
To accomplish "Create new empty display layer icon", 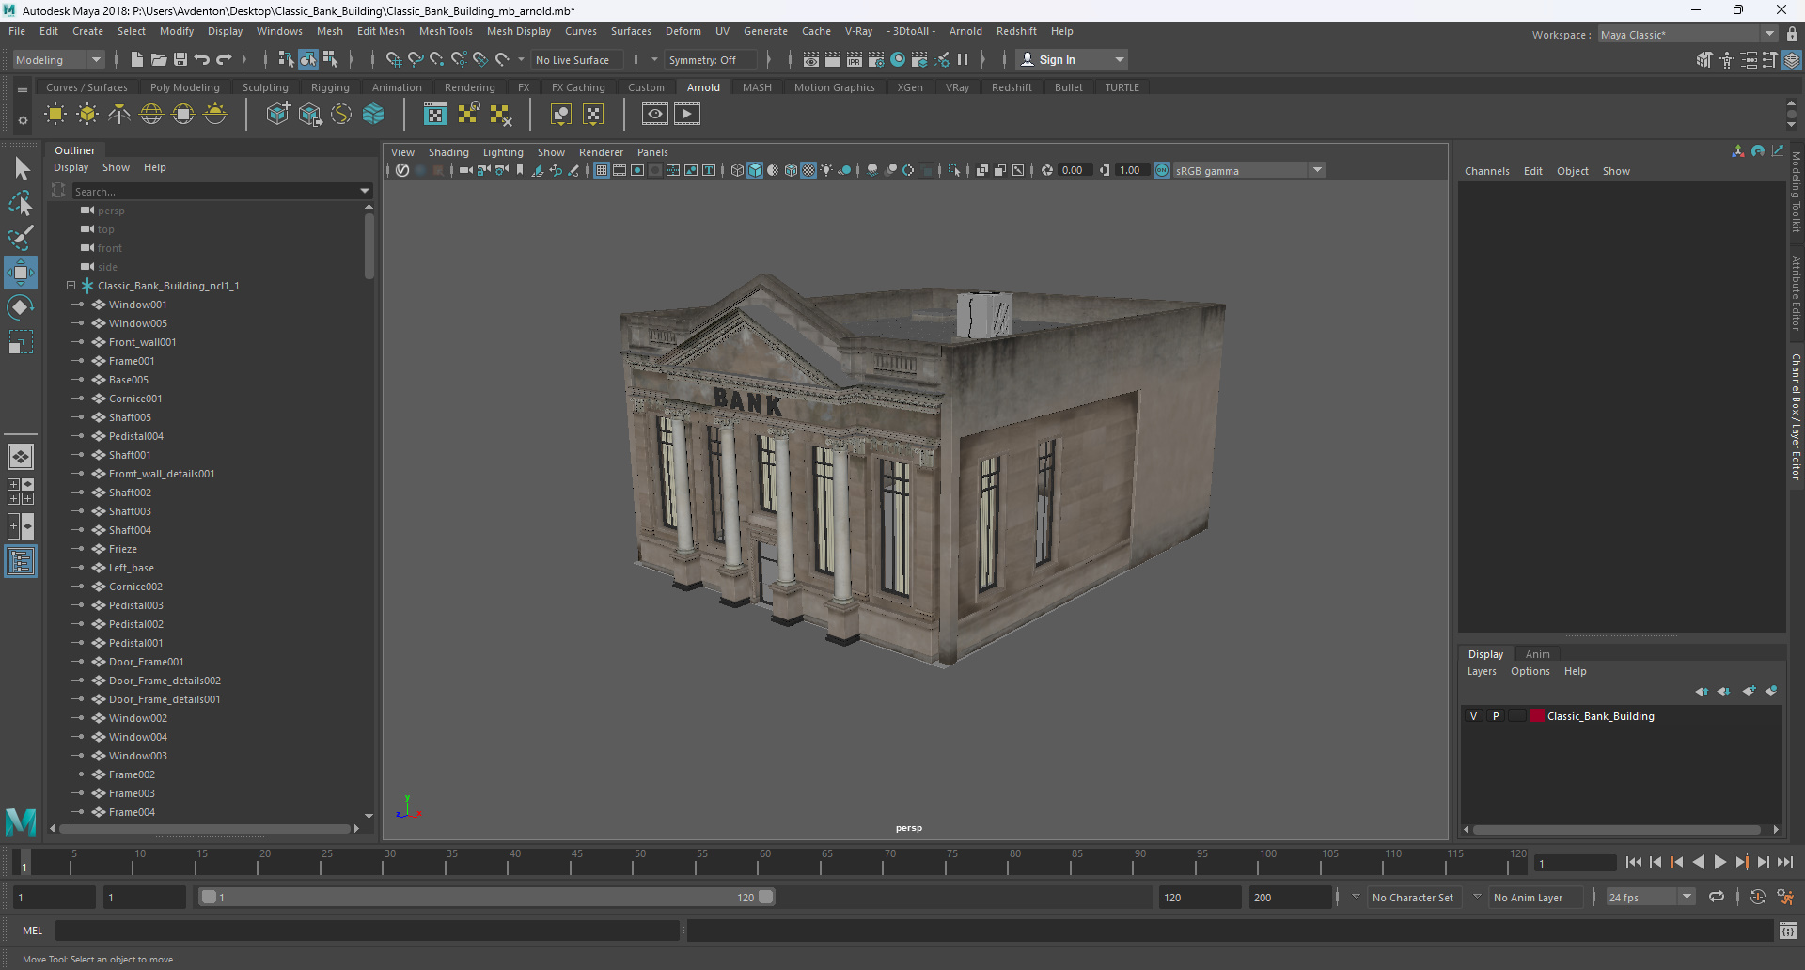I will point(1749,691).
